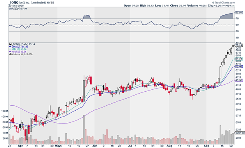Click the 'Volume 40,011,856' legend text
245x148 pixels.
(x=22, y=54)
